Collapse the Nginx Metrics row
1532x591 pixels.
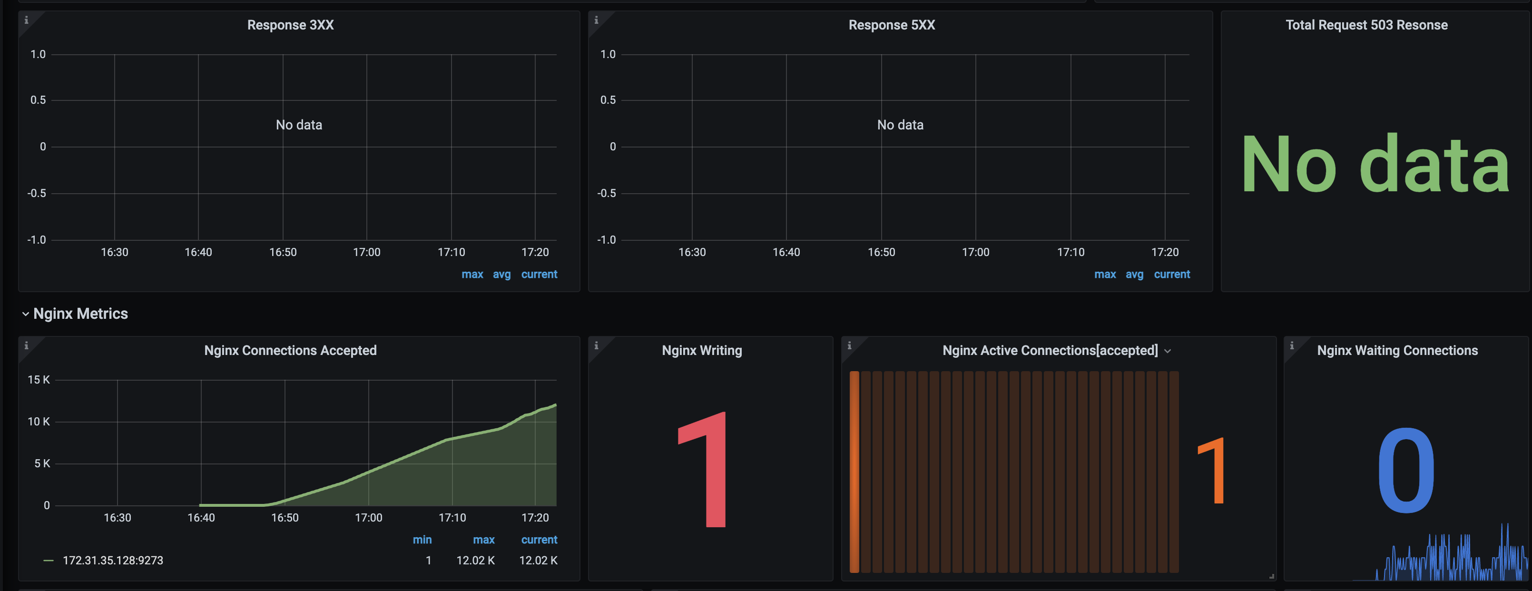(26, 314)
